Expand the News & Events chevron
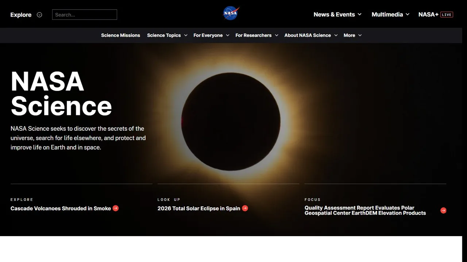Screen dimensions: 467x262 [359, 15]
